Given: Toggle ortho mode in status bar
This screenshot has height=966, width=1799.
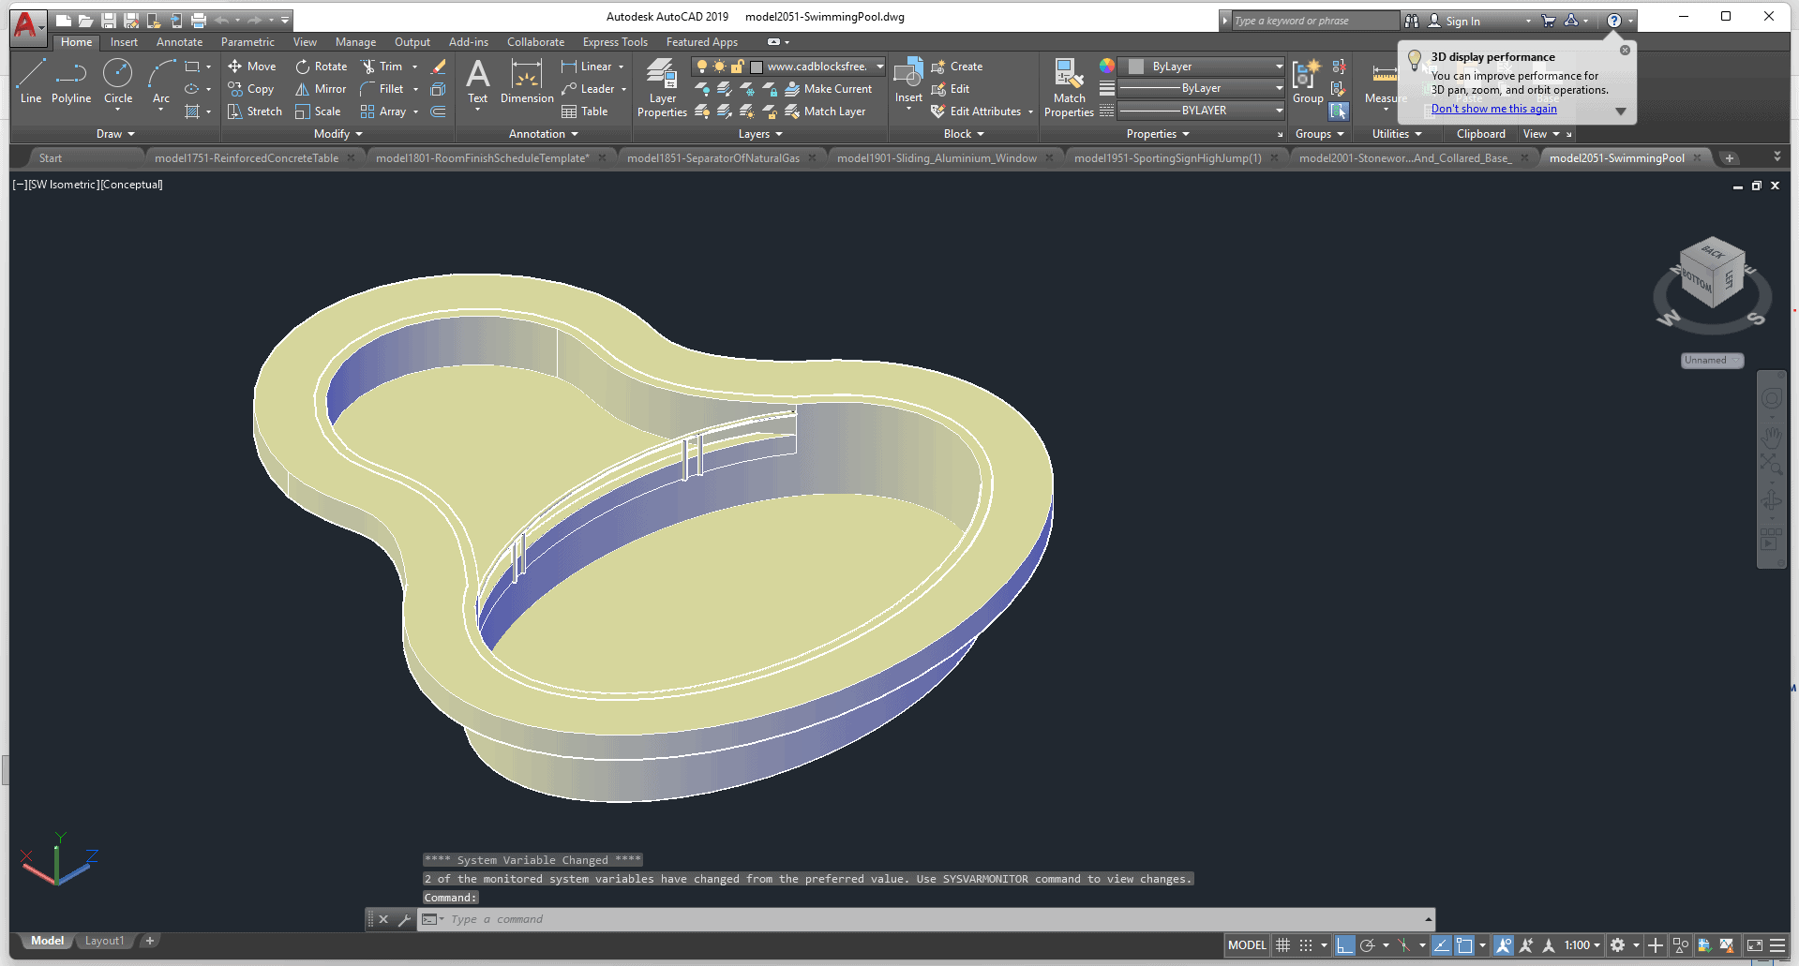Looking at the screenshot, I should (1344, 945).
